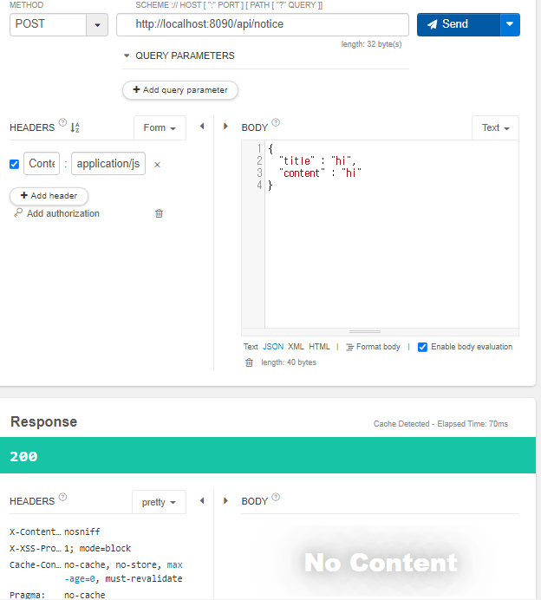Viewport: 541px width, 600px height.
Task: Toggle the Content-Type header checkbox
Action: 14,164
